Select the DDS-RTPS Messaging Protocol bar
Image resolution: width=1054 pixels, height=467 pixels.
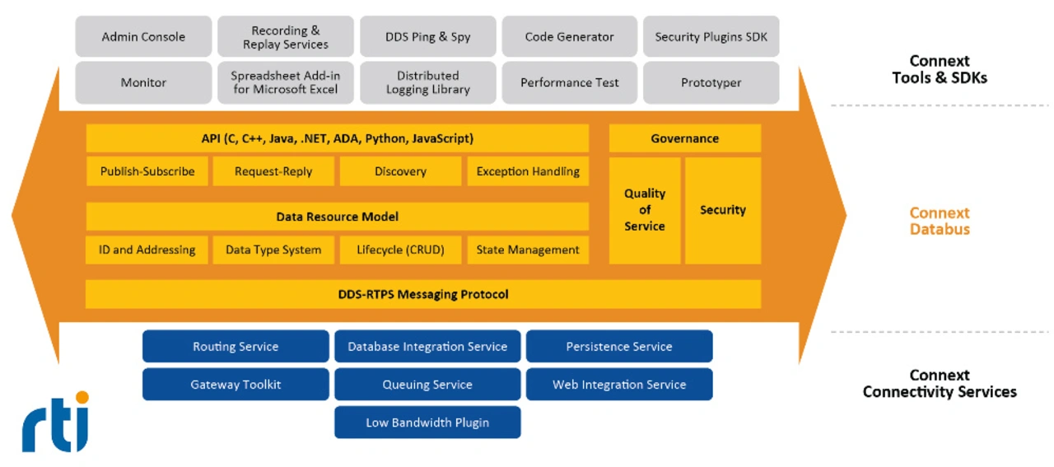point(423,294)
